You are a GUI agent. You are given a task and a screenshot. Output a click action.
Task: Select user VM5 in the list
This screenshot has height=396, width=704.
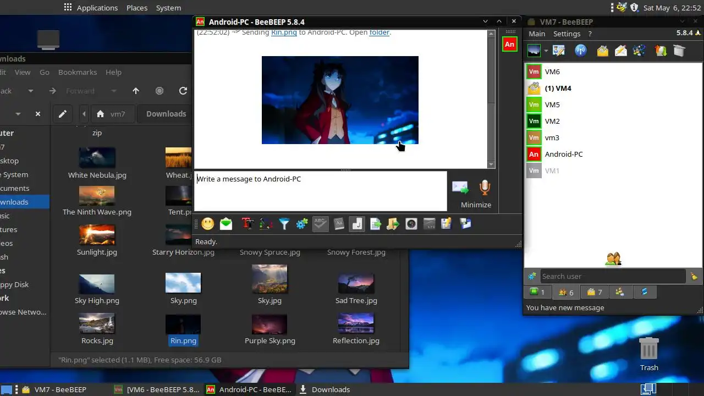(x=613, y=105)
